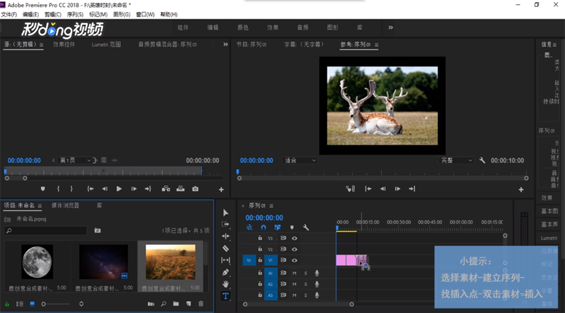This screenshot has width=565, height=313.
Task: Open Program monitor settings wrench
Action: tap(482, 160)
